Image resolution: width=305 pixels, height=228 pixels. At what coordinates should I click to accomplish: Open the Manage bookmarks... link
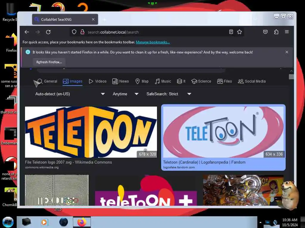153,42
